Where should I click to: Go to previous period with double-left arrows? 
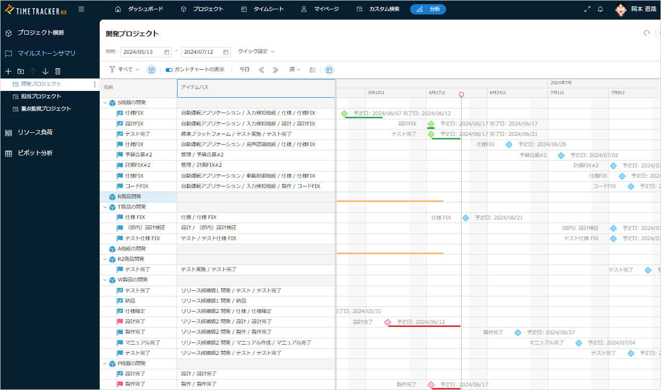(x=261, y=70)
